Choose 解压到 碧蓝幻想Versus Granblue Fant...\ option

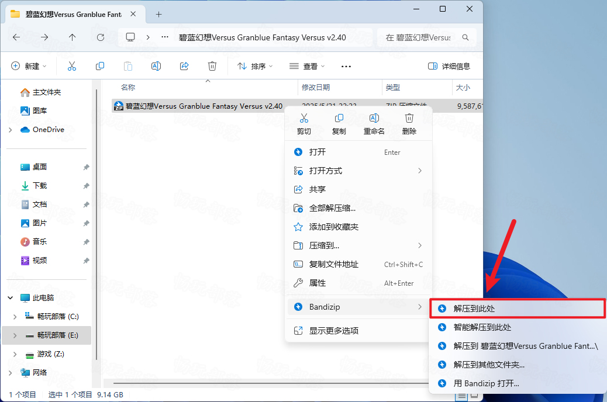(x=518, y=346)
